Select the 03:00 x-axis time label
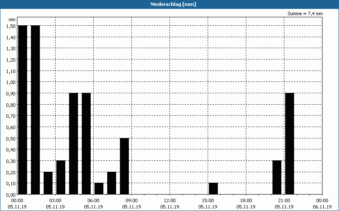Viewport: 339px width, 211px height. (x=56, y=201)
